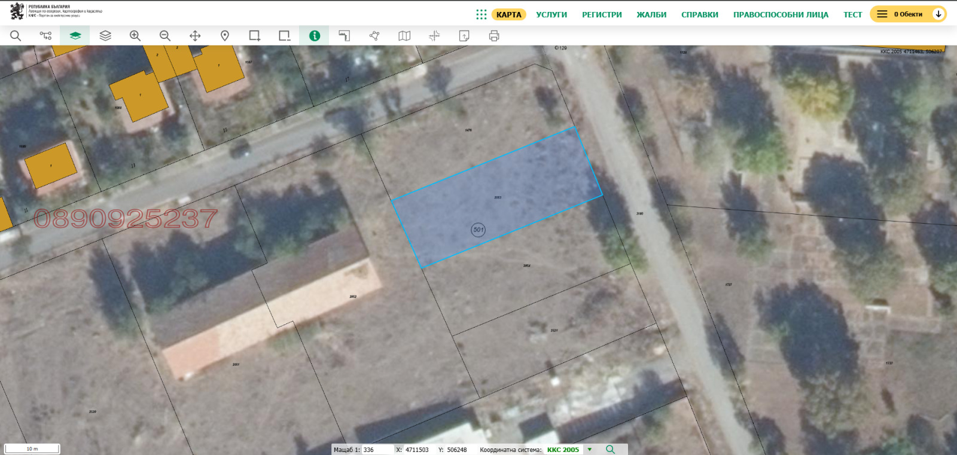957x455 pixels.
Task: Switch to the КАРТА tab
Action: tap(509, 14)
